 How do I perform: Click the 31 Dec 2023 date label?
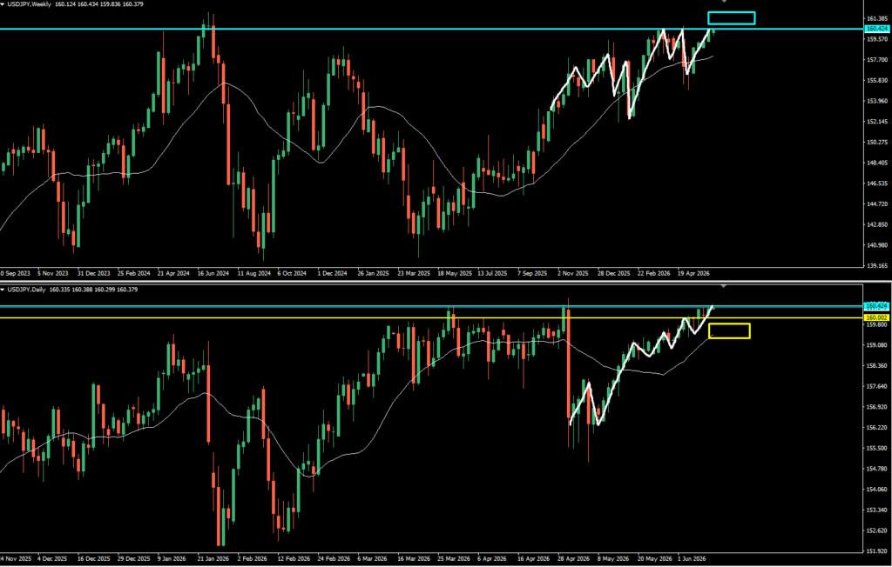[x=93, y=273]
